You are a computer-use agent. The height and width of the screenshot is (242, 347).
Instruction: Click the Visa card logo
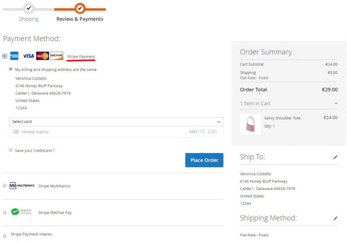pos(28,56)
